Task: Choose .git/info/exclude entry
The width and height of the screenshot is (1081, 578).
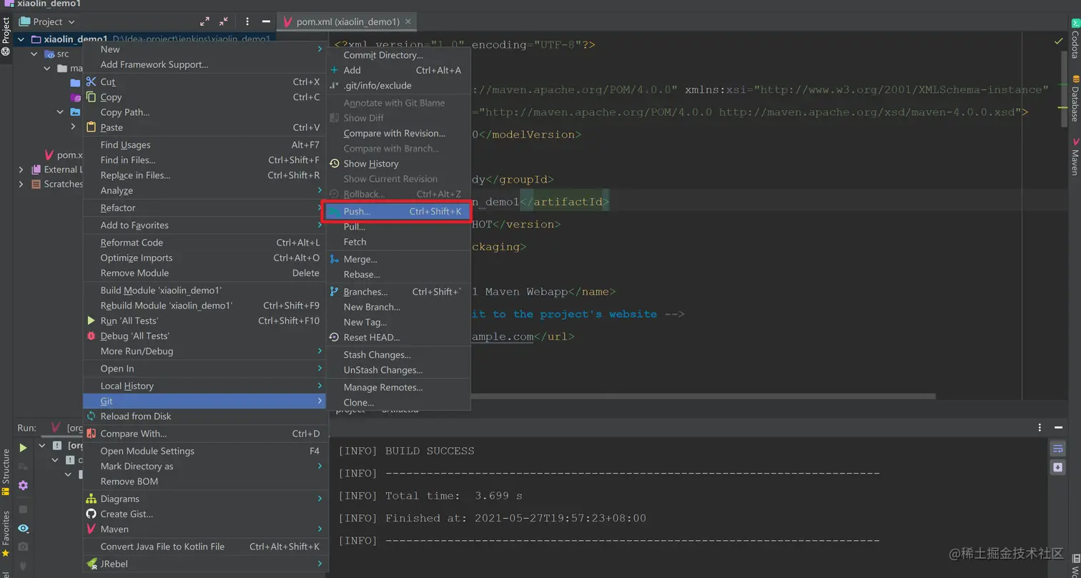Action: pyautogui.click(x=398, y=85)
